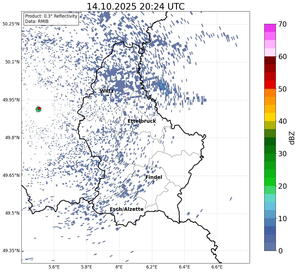The height and width of the screenshot is (272, 298).
Task: Click the 6°E longitude label
Action: point(119,267)
